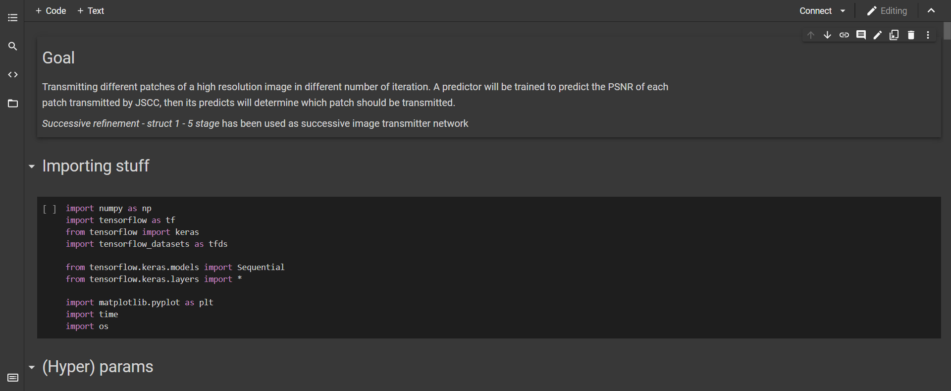Copy link to cell icon
Screen dimensions: 951x391
[x=844, y=35]
